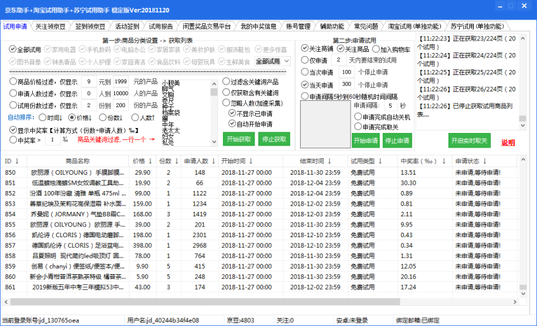
Task: Click table horizontal scroll right arrow
Action: [x=515, y=302]
